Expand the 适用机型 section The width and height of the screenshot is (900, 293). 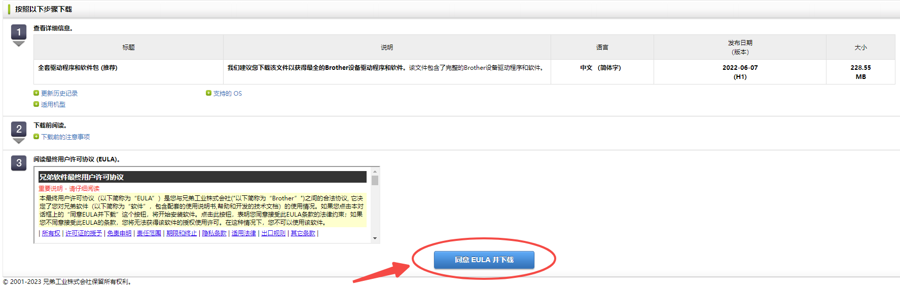pos(53,105)
